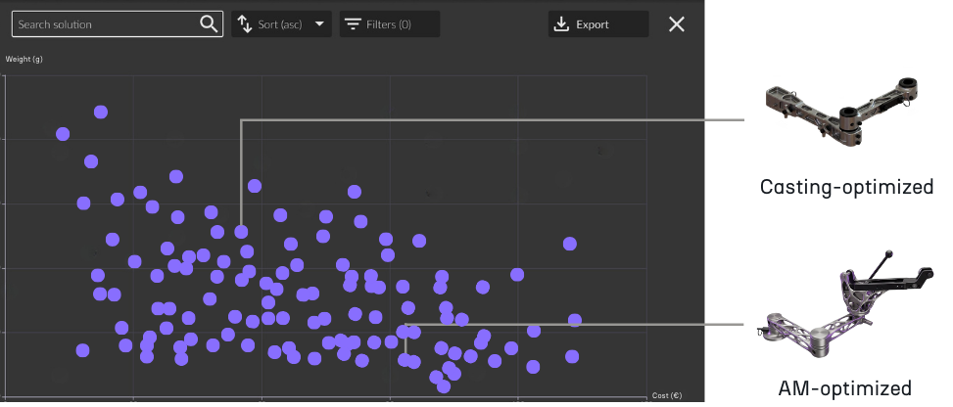Click the filter lines icon

point(353,24)
